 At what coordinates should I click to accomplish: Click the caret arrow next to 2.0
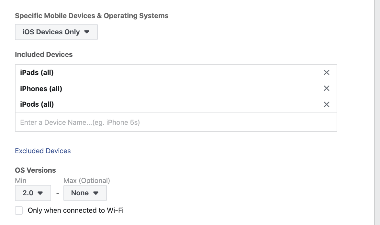(40, 193)
